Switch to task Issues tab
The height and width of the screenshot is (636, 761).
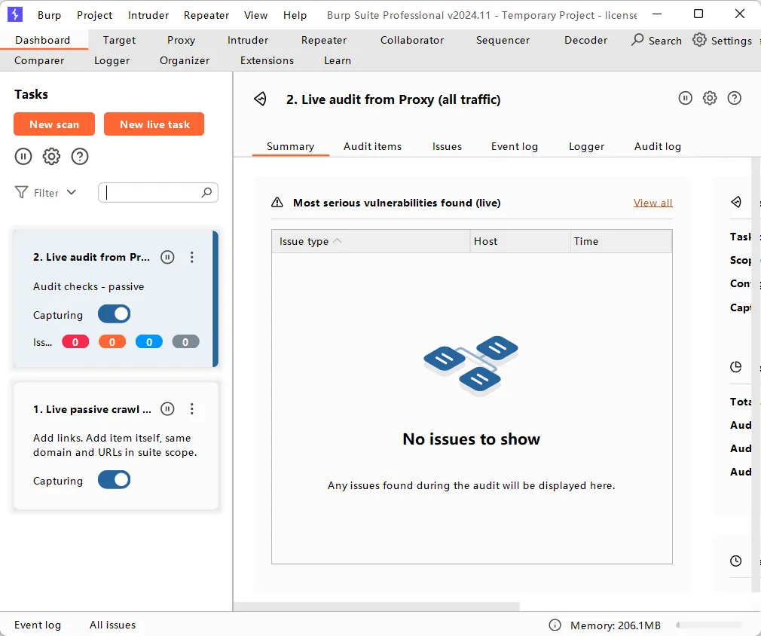tap(447, 146)
